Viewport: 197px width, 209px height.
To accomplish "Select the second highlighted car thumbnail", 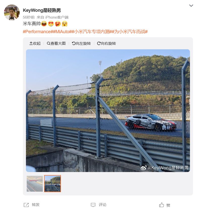I will tap(53, 184).
